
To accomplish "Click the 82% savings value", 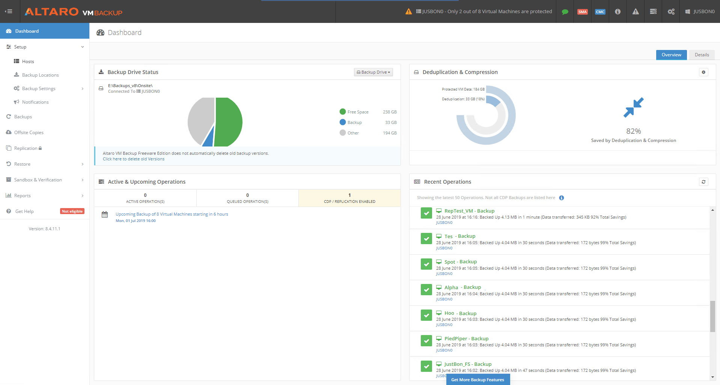I will coord(633,131).
